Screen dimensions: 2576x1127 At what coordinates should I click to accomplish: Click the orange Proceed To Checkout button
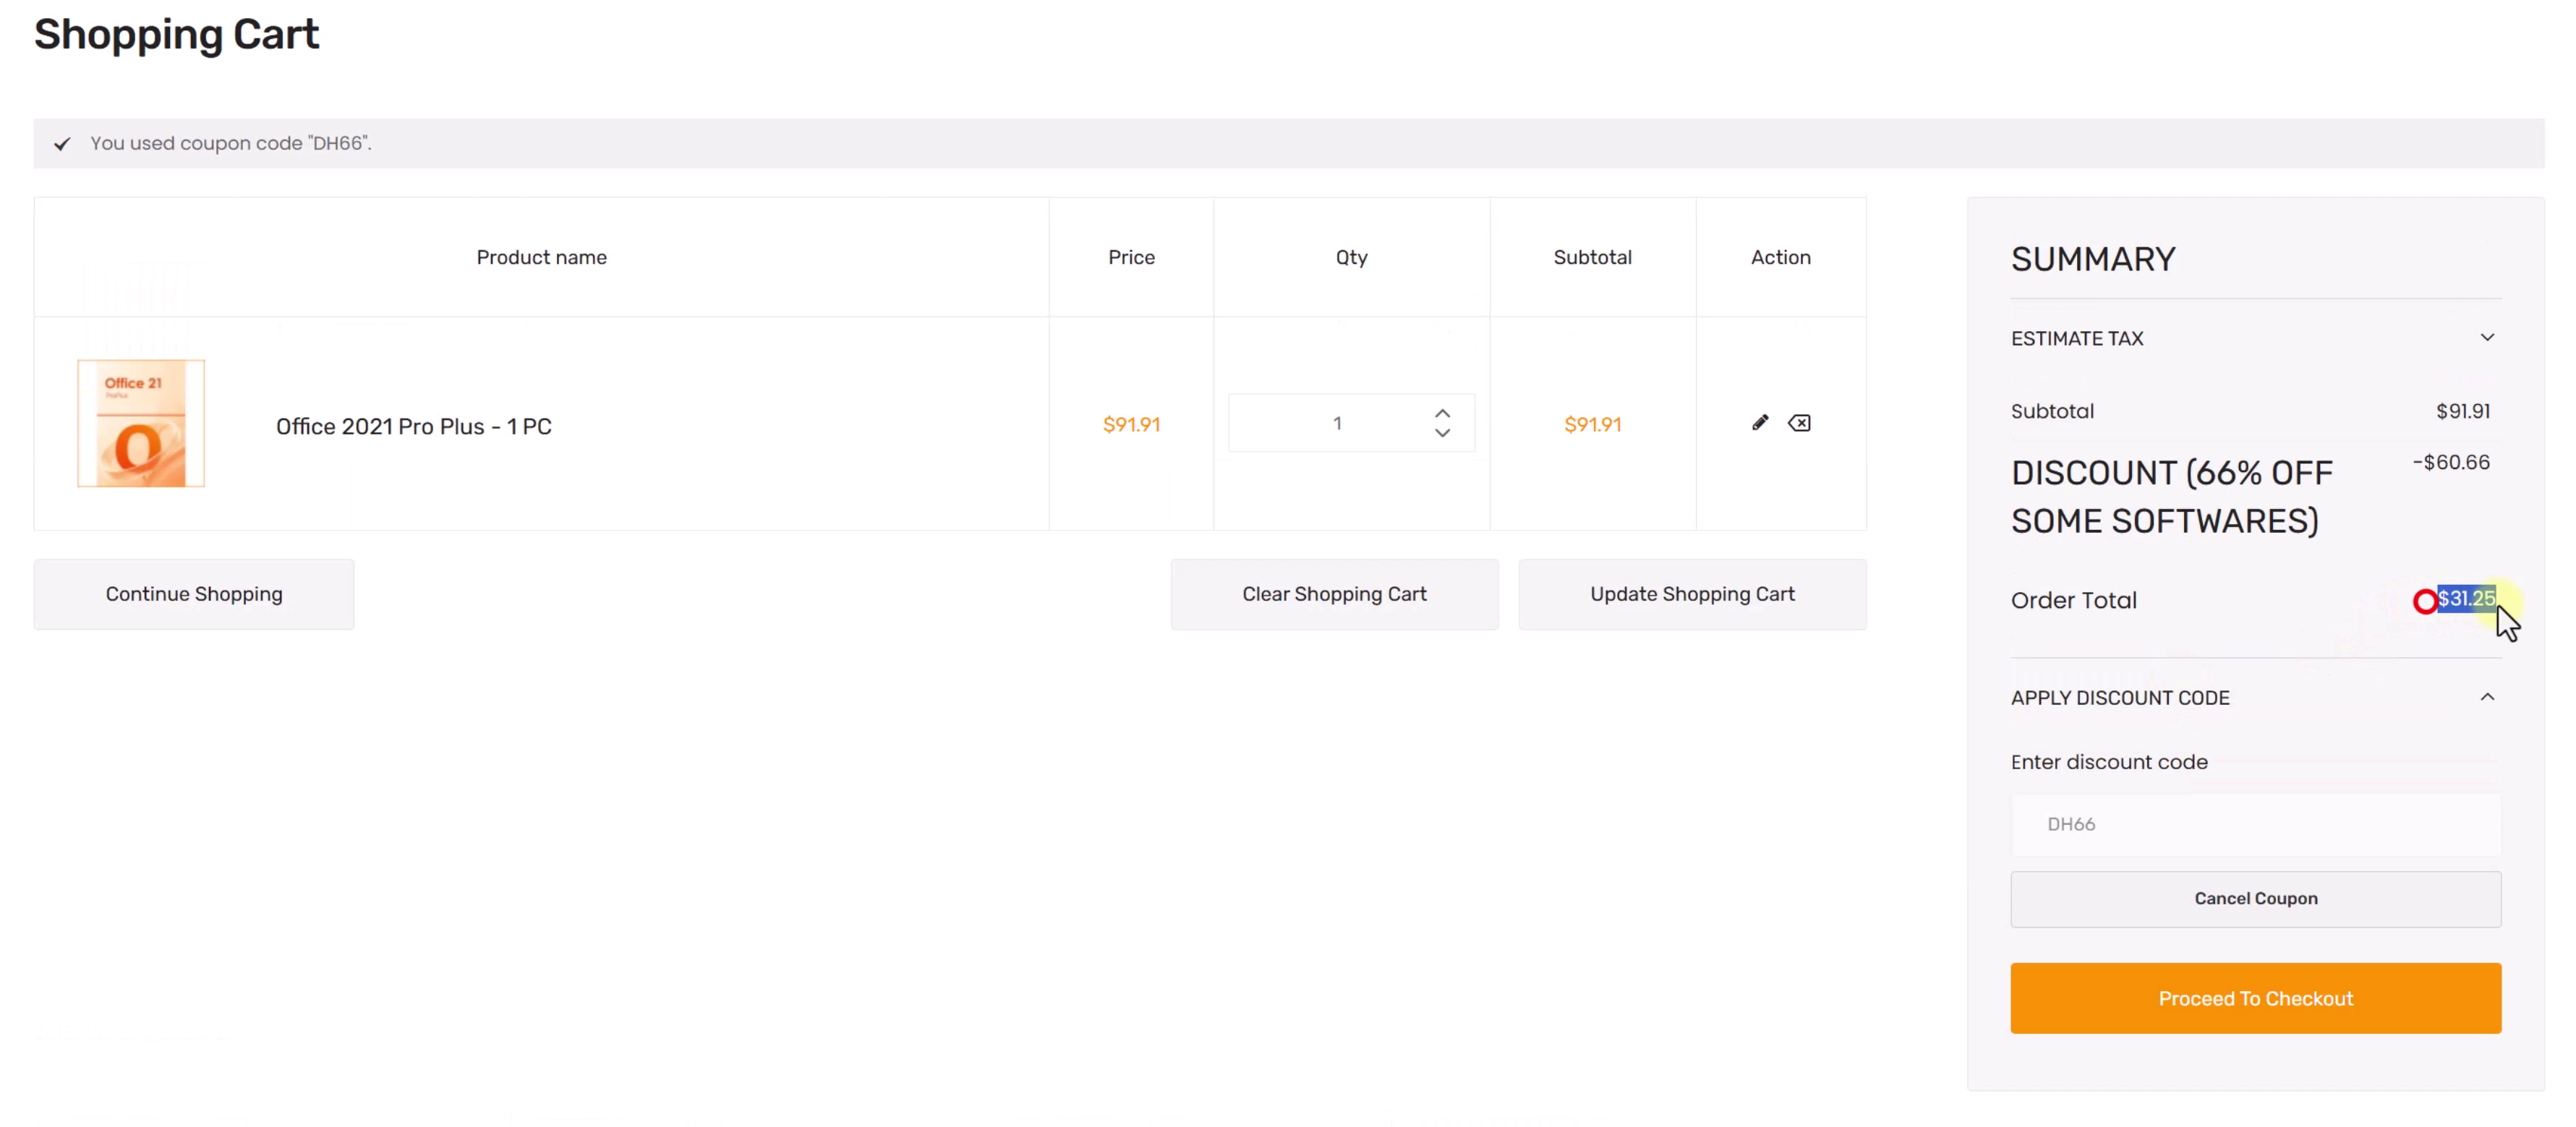pyautogui.click(x=2255, y=998)
